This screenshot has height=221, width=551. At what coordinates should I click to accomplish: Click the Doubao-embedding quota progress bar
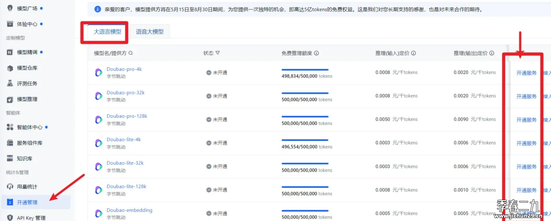305,211
